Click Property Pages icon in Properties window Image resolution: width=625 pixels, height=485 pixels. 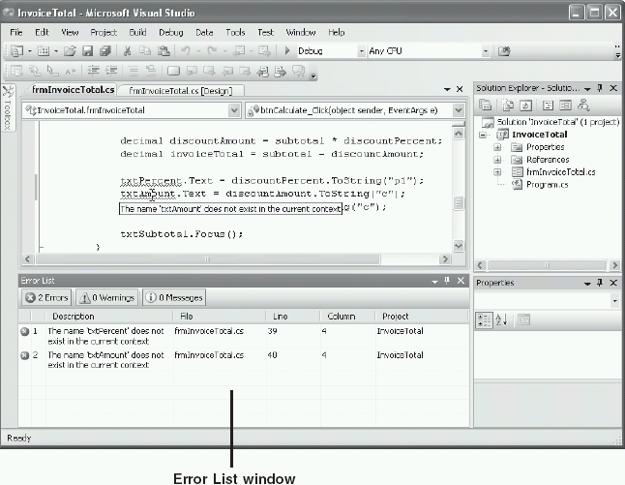(523, 319)
